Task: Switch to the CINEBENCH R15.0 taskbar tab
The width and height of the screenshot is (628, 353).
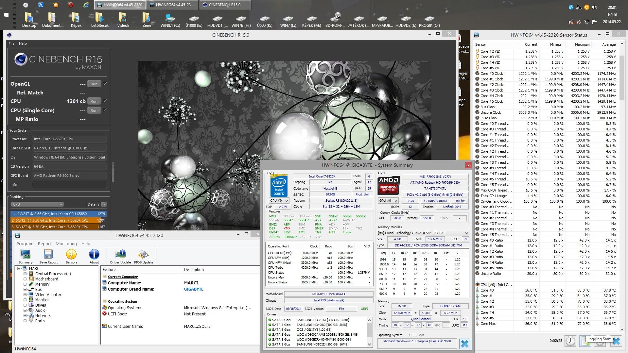Action: pyautogui.click(x=225, y=5)
